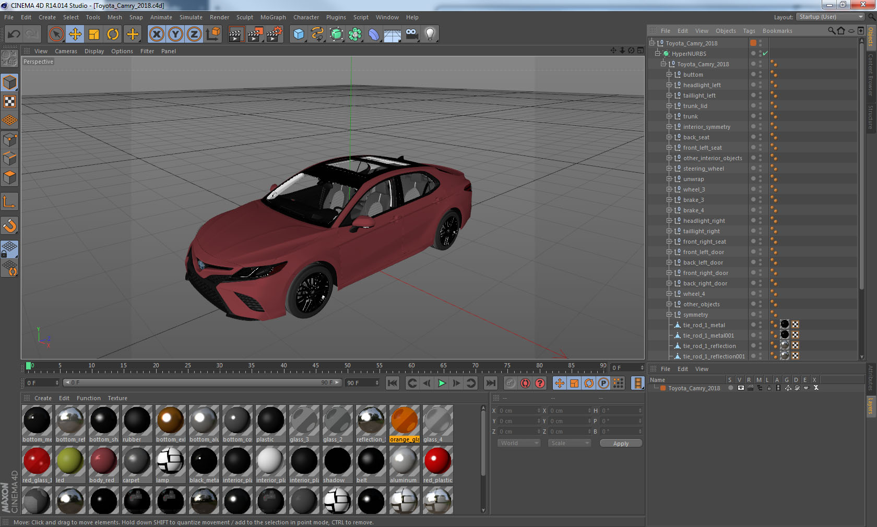Open the Character menu
877x527 pixels.
306,17
